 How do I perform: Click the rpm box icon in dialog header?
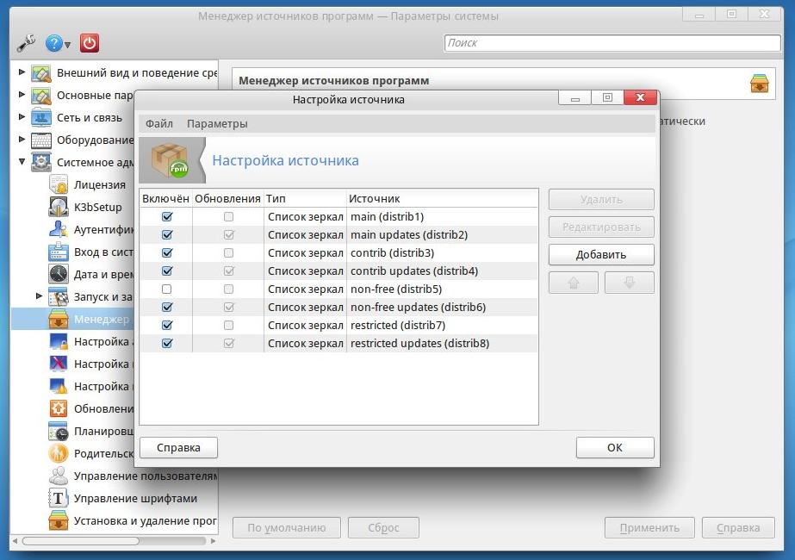pyautogui.click(x=171, y=160)
